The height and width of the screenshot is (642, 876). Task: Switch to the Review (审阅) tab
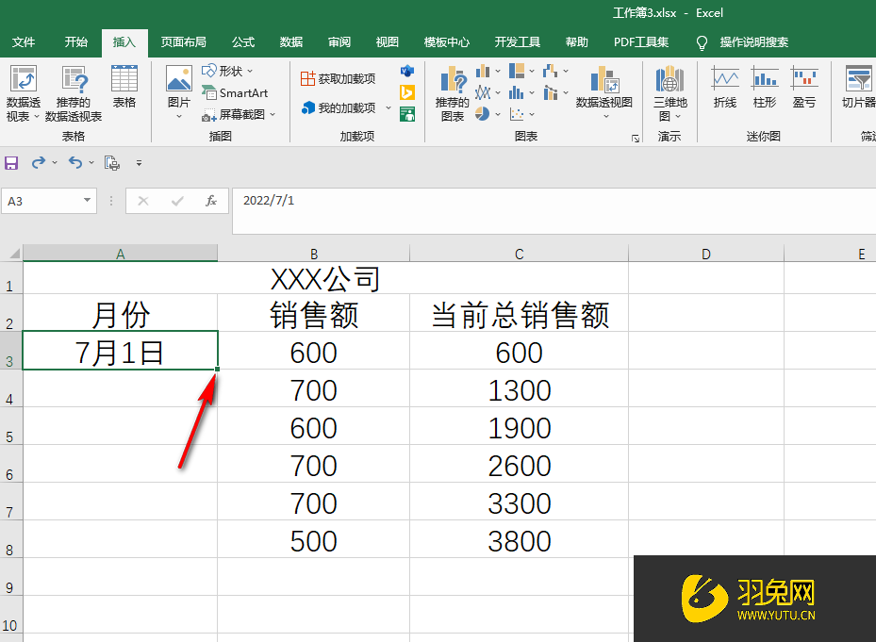coord(339,42)
